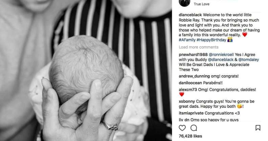Select the black-and-white baby photo
The height and width of the screenshot is (141, 268).
86,70
